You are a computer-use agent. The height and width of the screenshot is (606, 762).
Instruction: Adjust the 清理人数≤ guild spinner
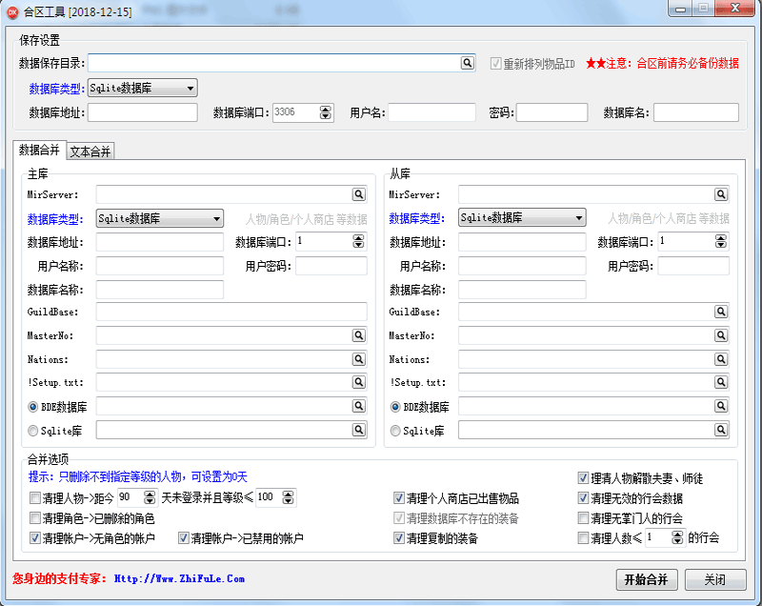pyautogui.click(x=677, y=538)
